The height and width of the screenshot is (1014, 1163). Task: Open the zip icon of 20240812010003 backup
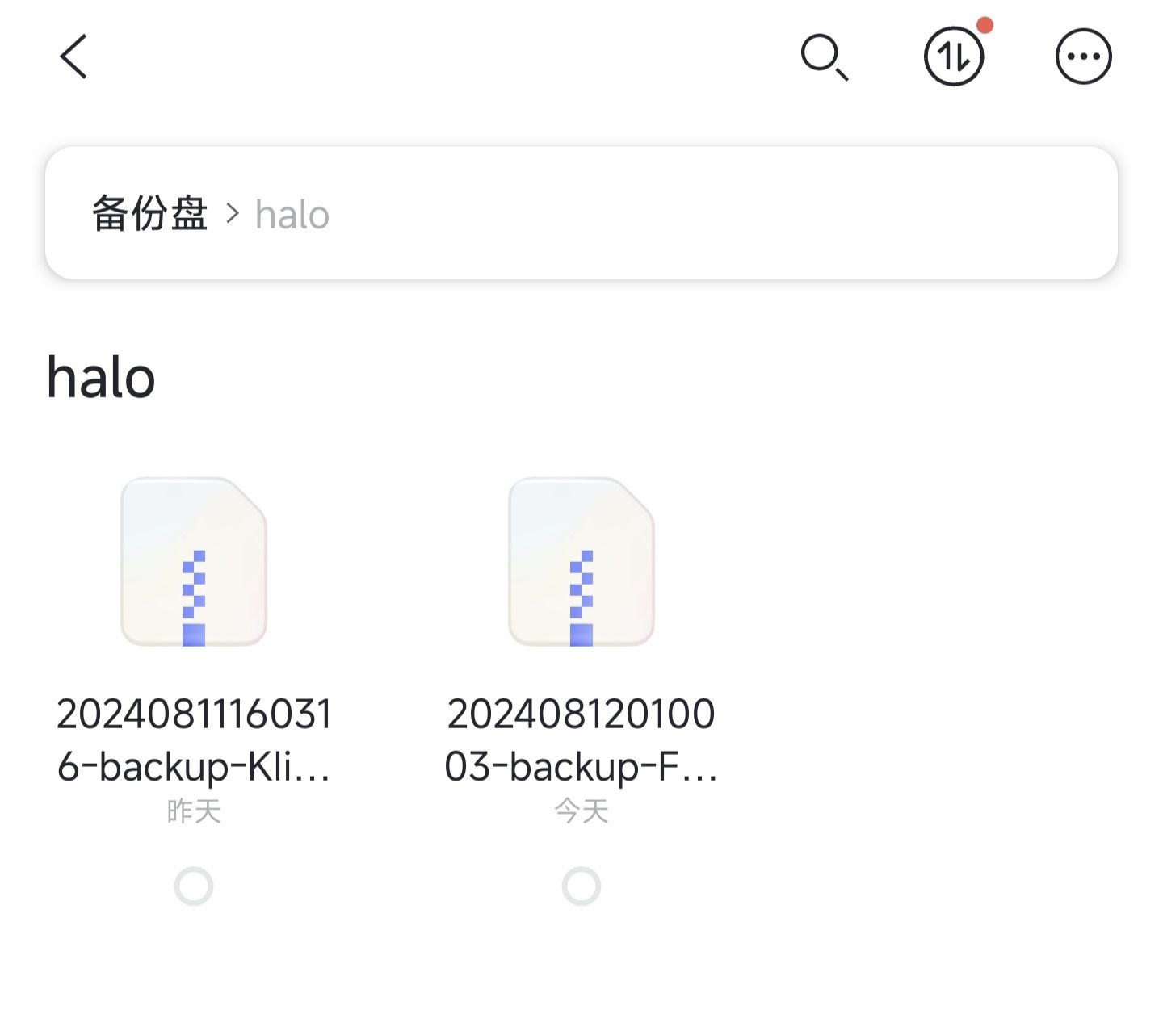click(x=581, y=562)
